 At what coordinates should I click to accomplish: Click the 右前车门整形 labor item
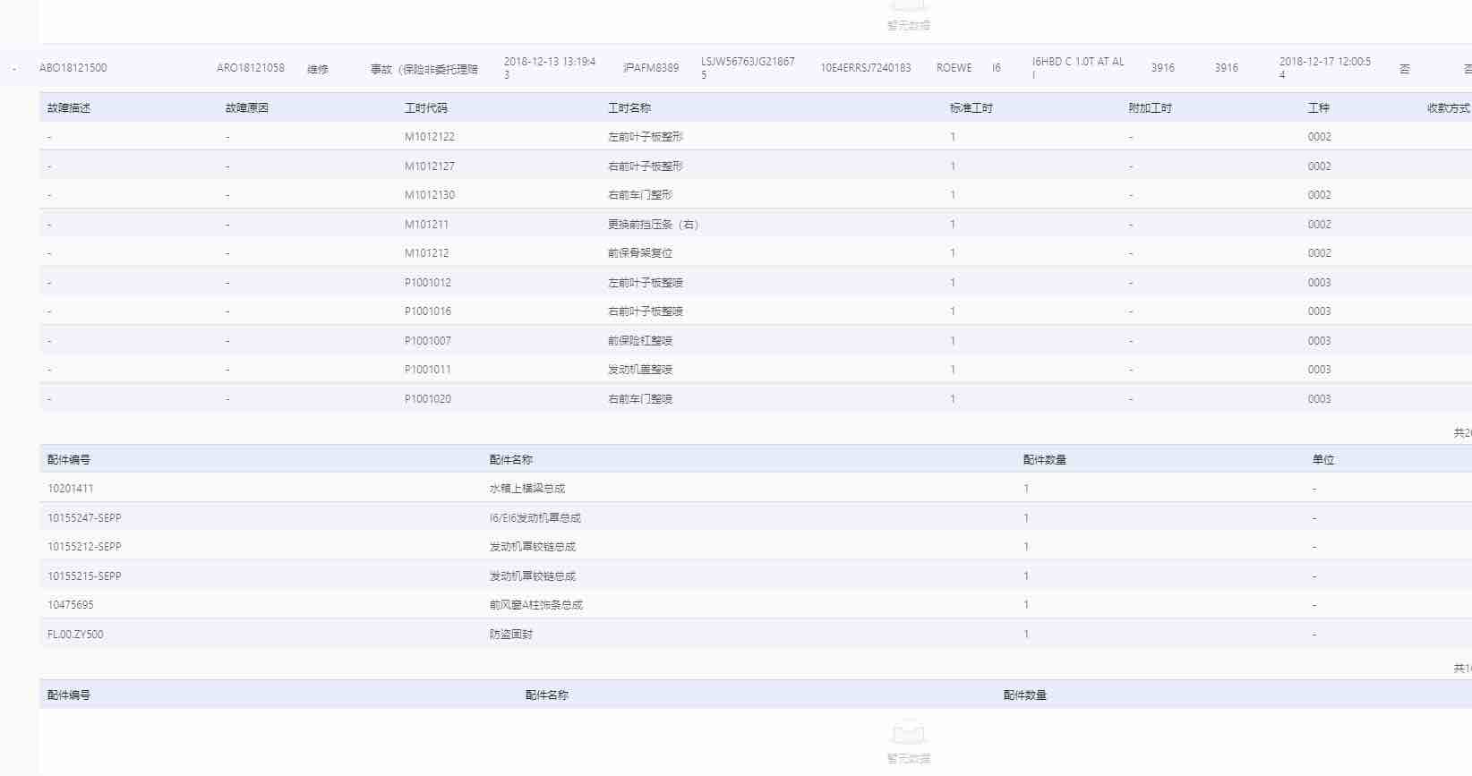coord(640,195)
